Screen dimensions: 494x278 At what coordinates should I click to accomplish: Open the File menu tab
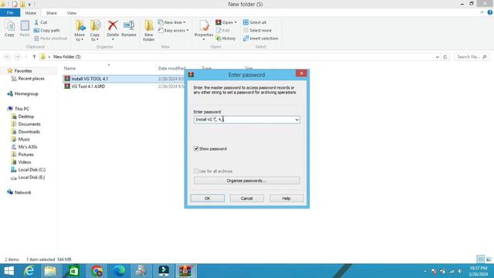10,12
